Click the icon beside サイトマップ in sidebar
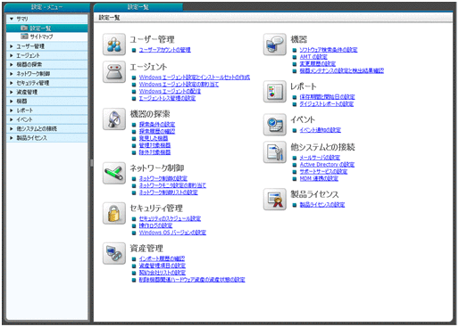This screenshot has height=327, width=459. (24, 37)
